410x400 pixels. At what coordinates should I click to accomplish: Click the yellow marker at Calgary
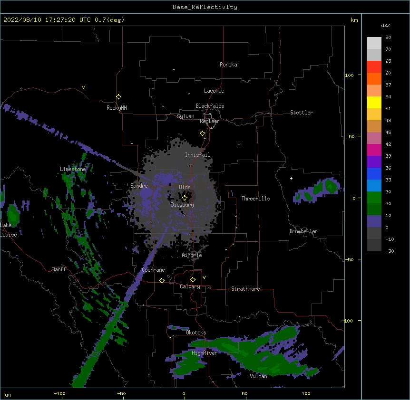coord(193,280)
